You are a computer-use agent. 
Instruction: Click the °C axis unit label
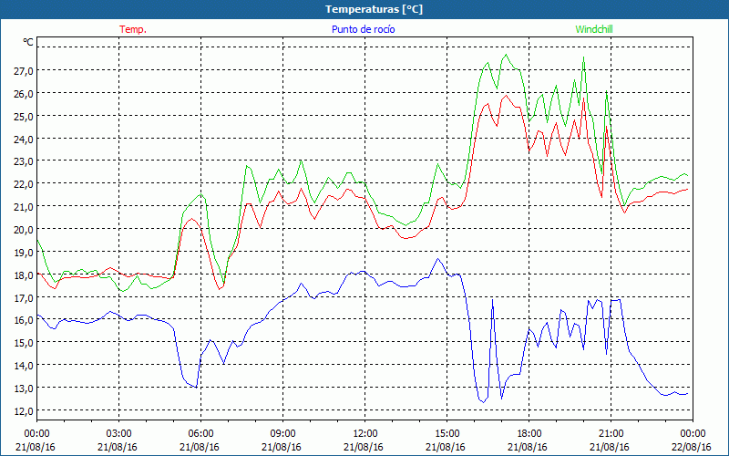pos(28,42)
